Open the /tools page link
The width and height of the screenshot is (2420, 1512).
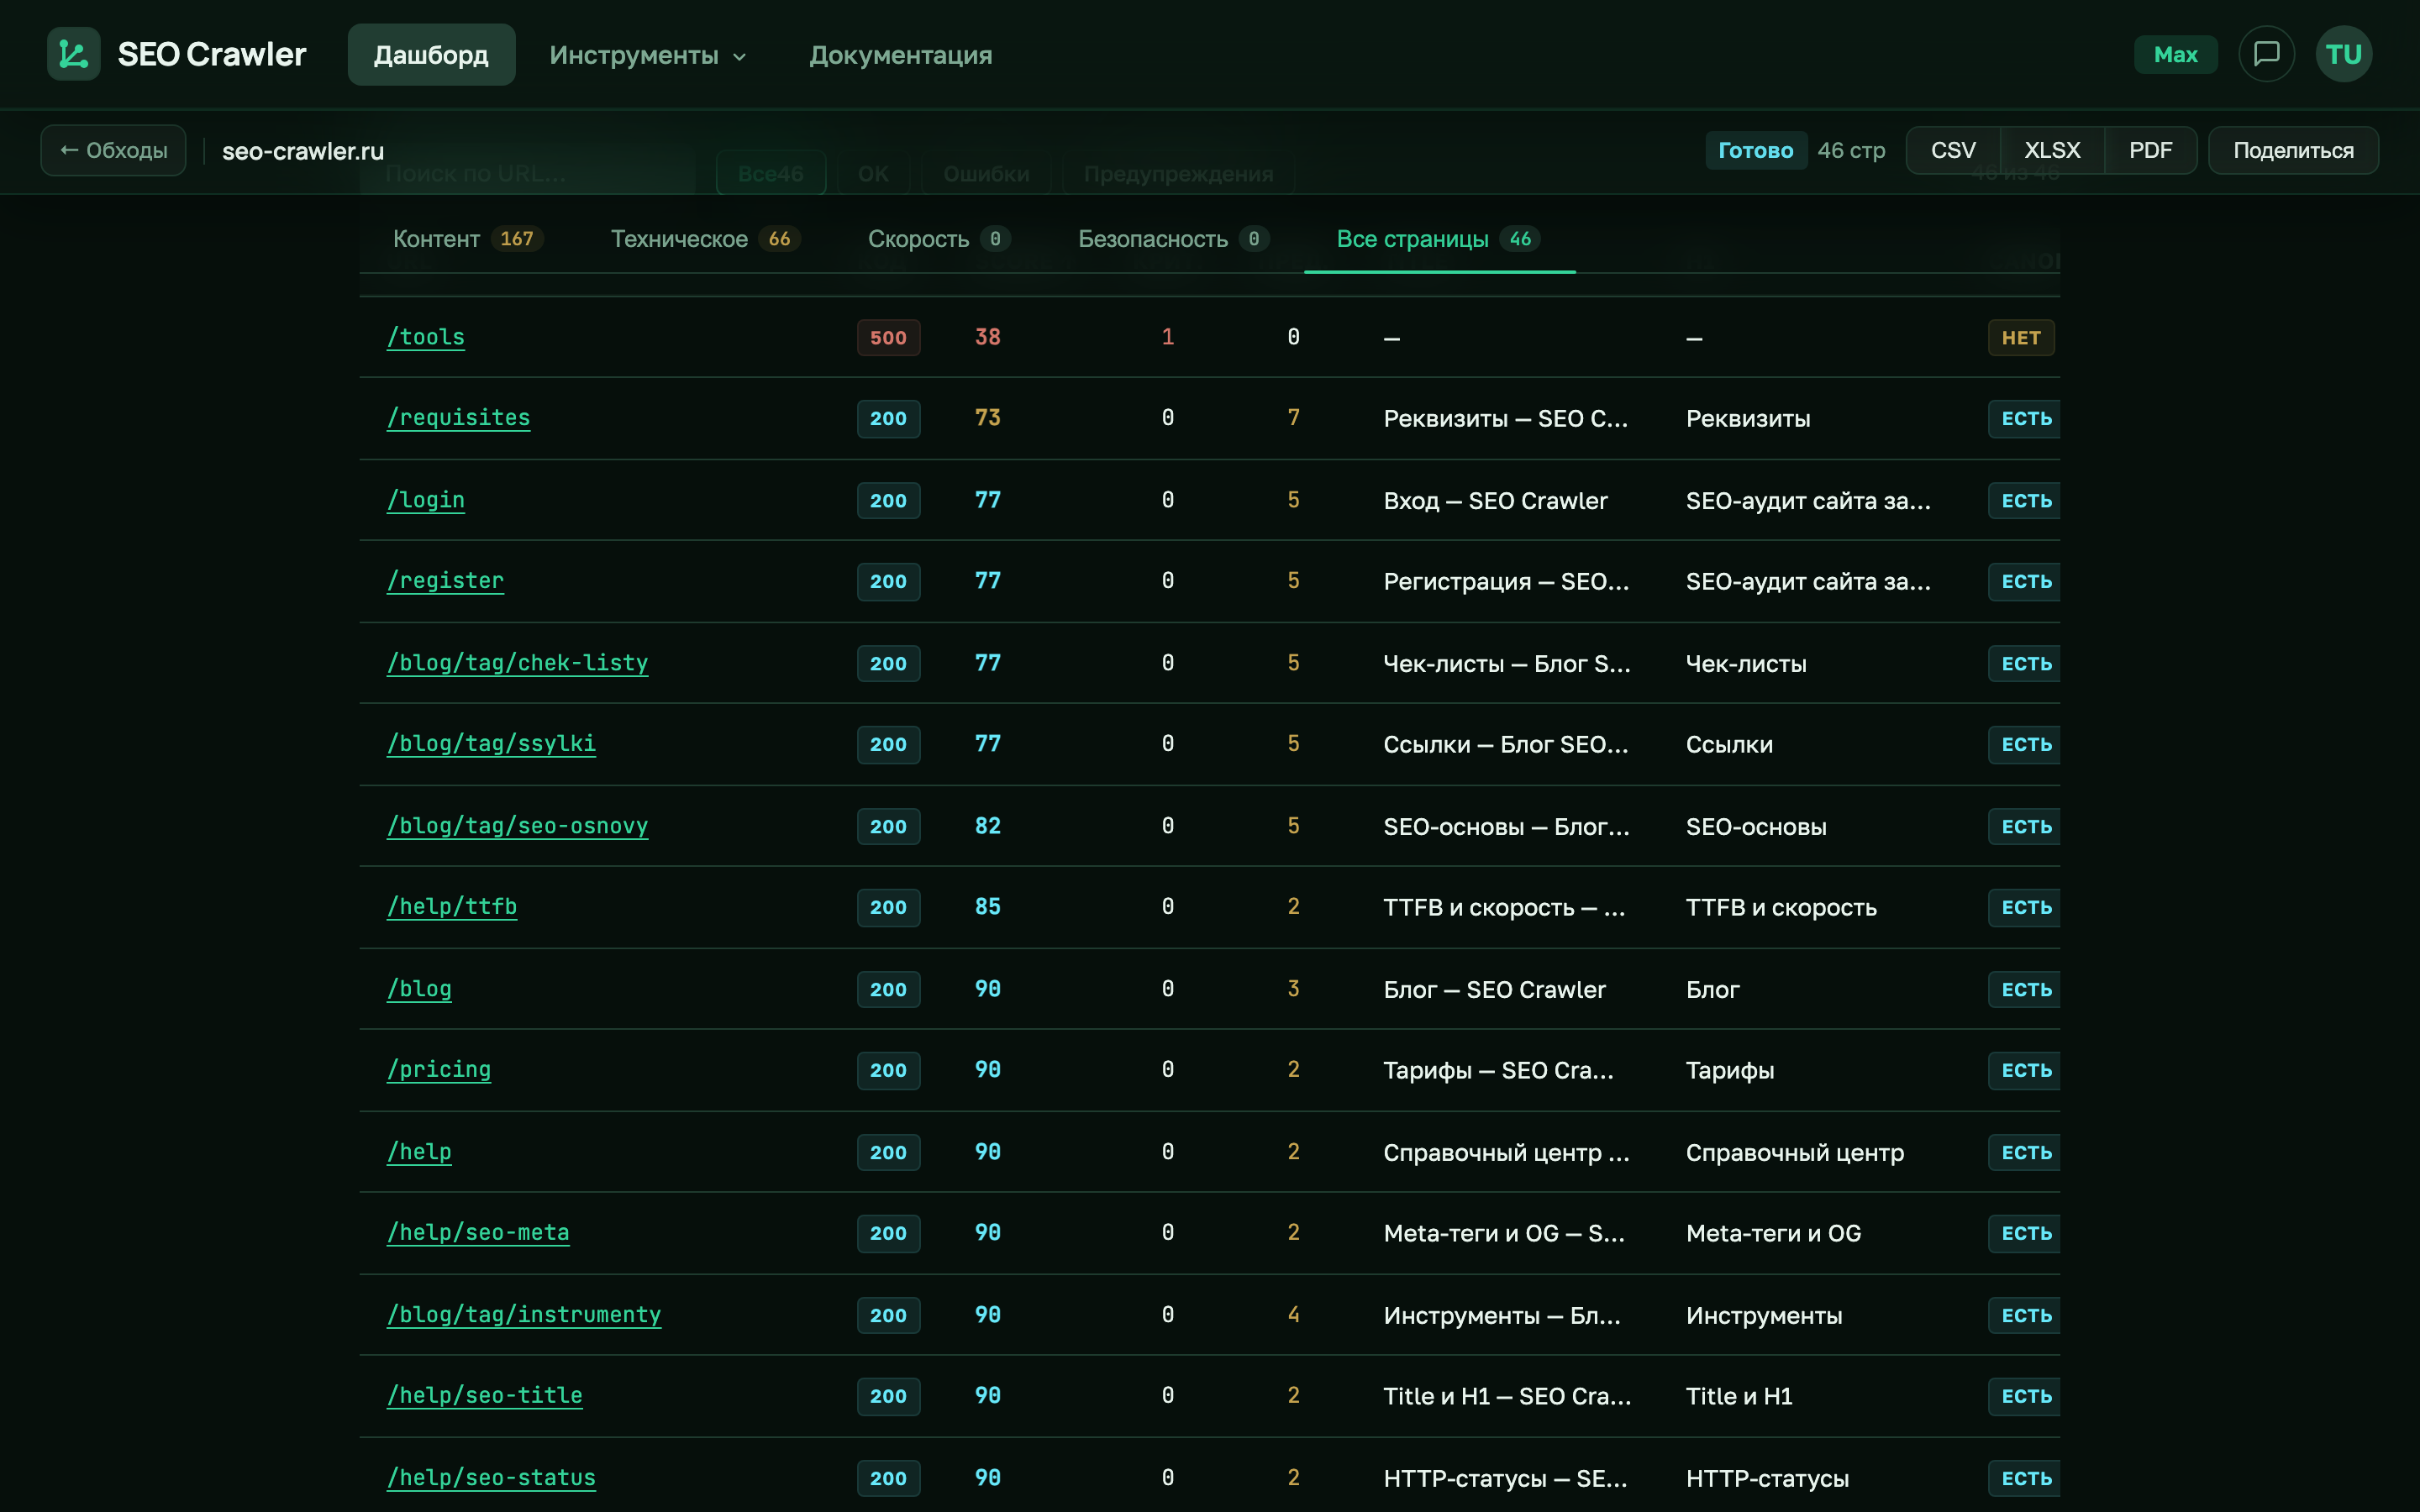tap(426, 337)
